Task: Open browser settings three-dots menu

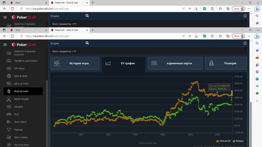Action: click(249, 36)
